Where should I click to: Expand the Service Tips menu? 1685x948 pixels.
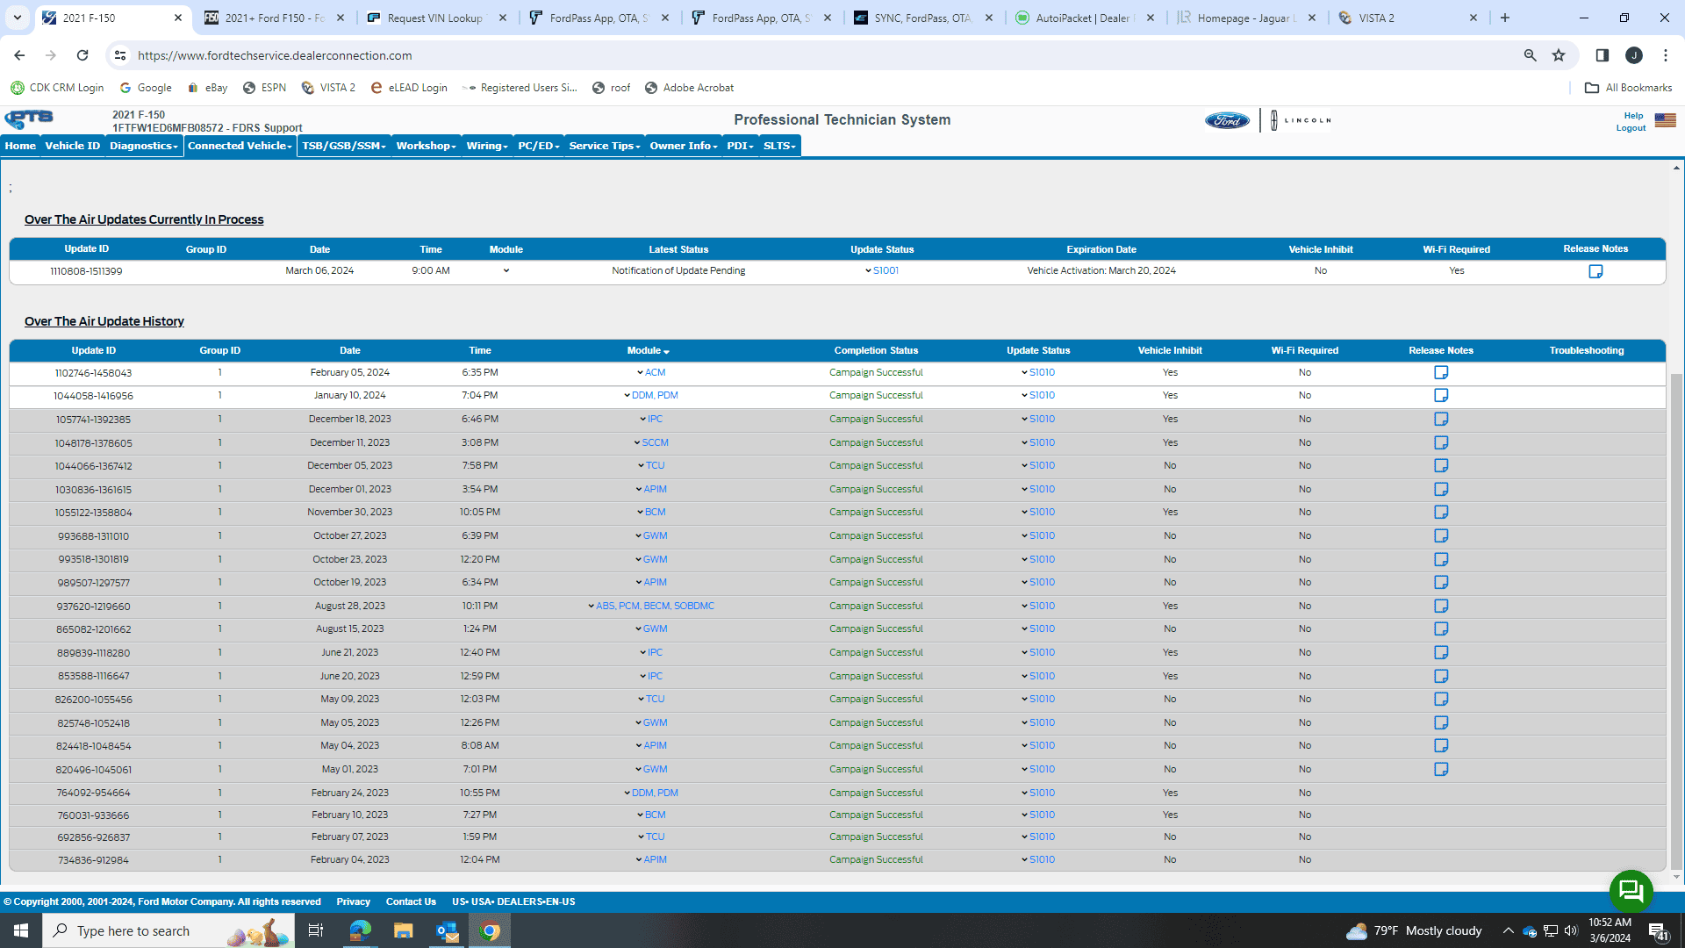pyautogui.click(x=605, y=146)
